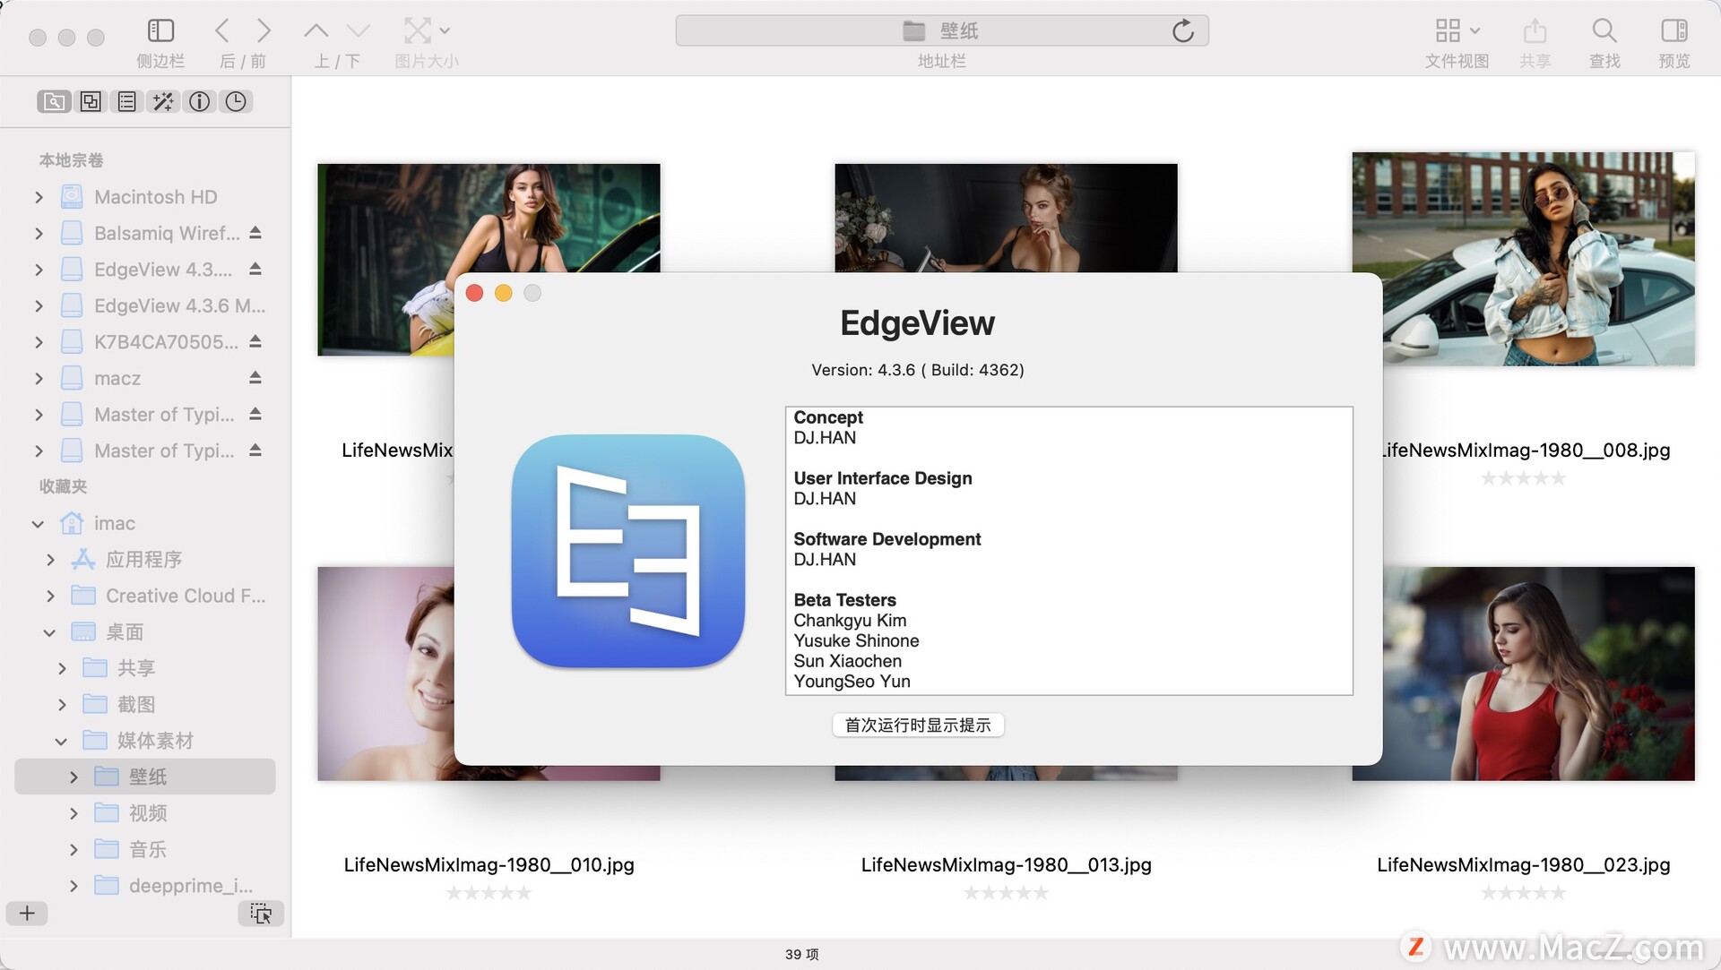
Task: Collapse the 桌面 folder
Action: click(49, 633)
